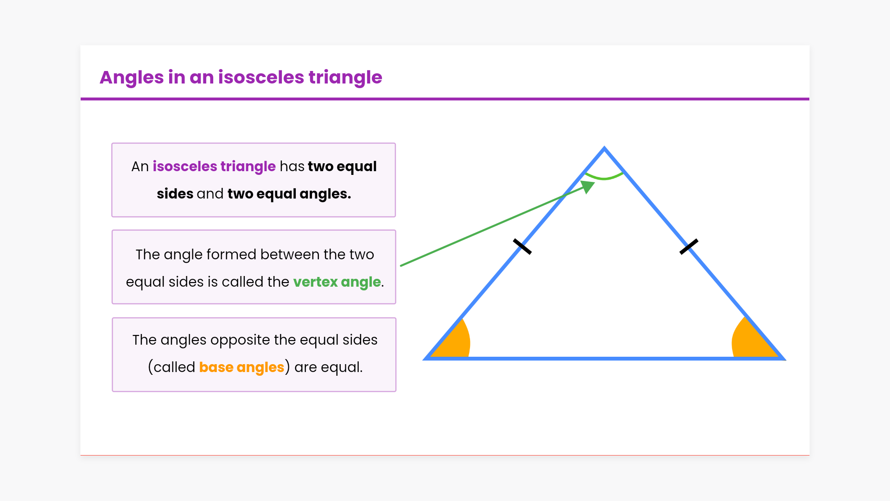Image resolution: width=890 pixels, height=501 pixels.
Task: Click the orange "base angles" text
Action: click(242, 367)
